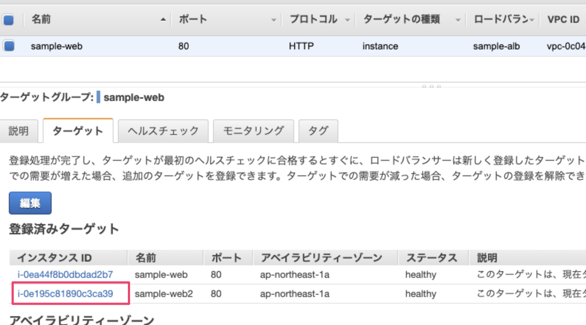Switch to the 説明 tab

click(x=18, y=131)
